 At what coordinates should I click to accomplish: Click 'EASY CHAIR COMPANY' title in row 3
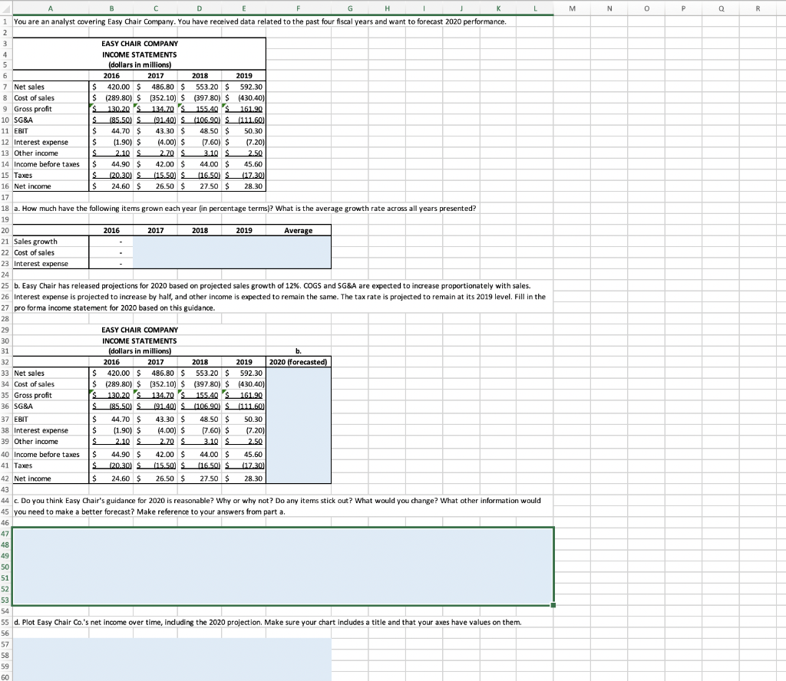140,44
